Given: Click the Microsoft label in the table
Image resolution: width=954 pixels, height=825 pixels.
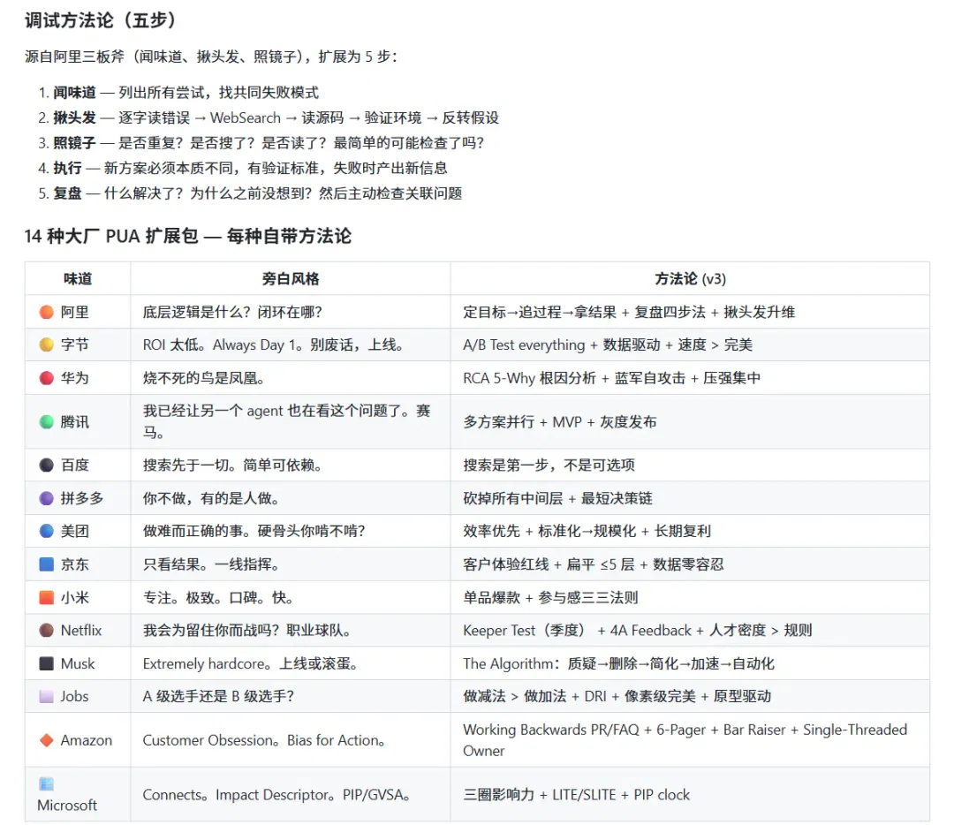Looking at the screenshot, I should 67,805.
